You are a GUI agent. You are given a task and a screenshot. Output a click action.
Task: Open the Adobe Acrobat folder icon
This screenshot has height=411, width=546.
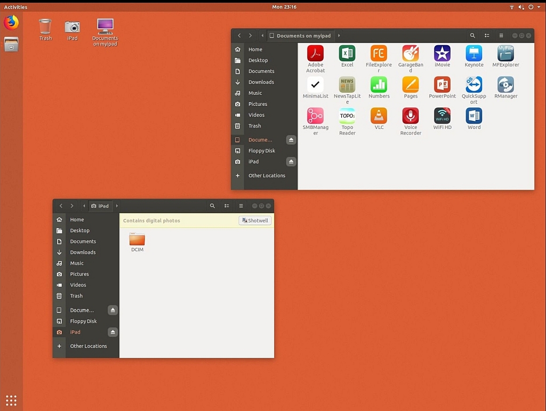[x=315, y=54]
